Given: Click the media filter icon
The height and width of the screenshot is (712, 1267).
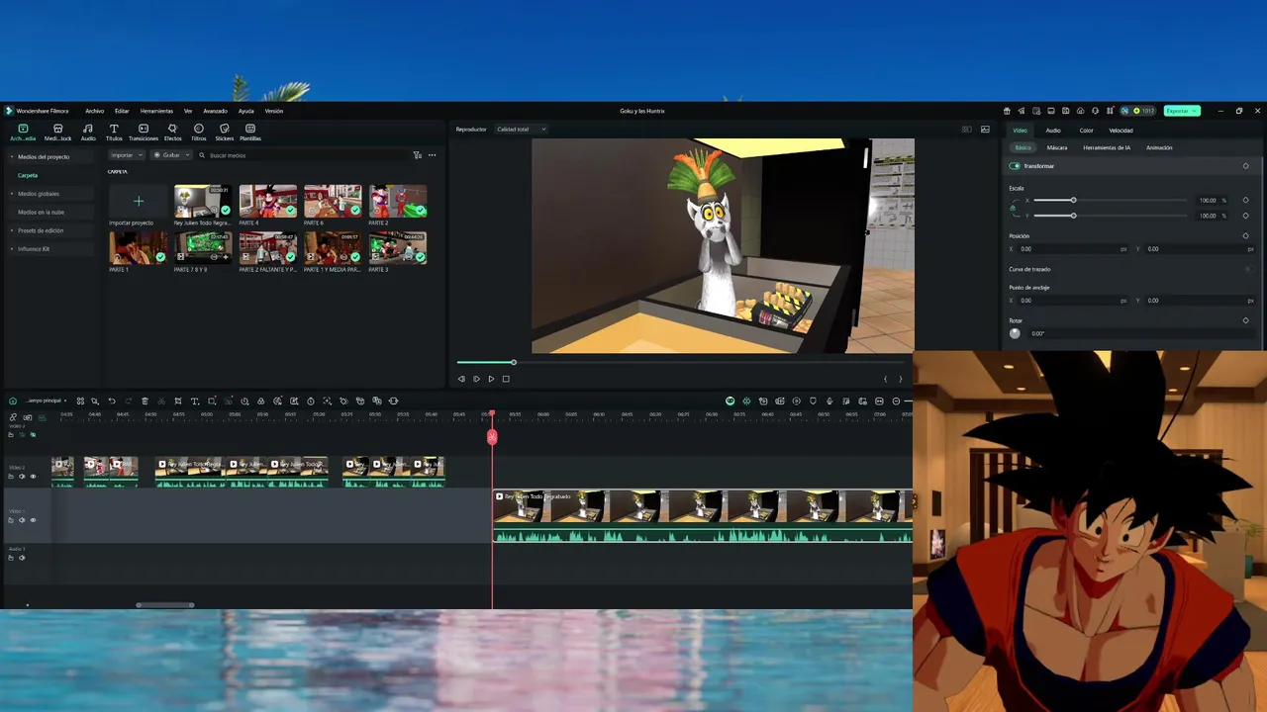Looking at the screenshot, I should point(417,155).
